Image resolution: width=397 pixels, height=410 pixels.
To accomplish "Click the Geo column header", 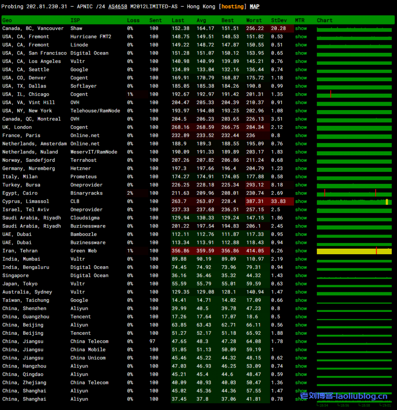I will click(x=7, y=20).
